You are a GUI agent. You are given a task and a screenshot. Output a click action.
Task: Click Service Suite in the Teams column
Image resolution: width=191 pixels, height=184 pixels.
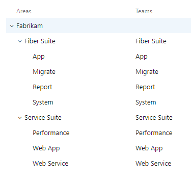pos(154,118)
